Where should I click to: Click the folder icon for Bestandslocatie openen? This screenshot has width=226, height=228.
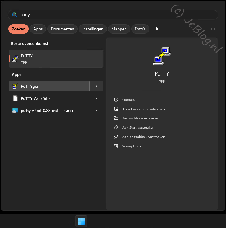coord(116,118)
